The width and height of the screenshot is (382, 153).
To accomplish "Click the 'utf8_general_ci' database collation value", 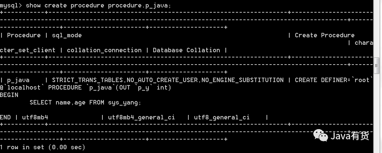I will [x=222, y=118].
